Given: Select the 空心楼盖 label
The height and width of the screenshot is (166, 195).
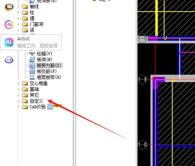Looking at the screenshot, I should [39, 83].
